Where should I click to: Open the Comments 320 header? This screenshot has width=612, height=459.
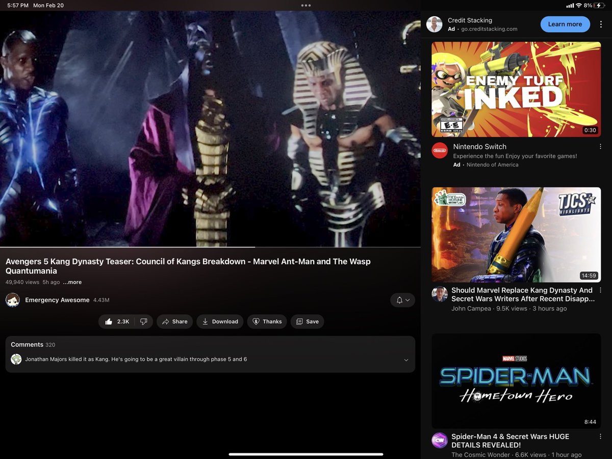click(x=33, y=345)
